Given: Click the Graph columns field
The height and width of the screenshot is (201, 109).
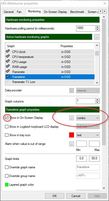Looking at the screenshot, I should (86, 101).
